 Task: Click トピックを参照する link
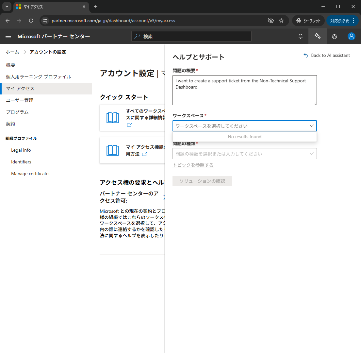(193, 165)
